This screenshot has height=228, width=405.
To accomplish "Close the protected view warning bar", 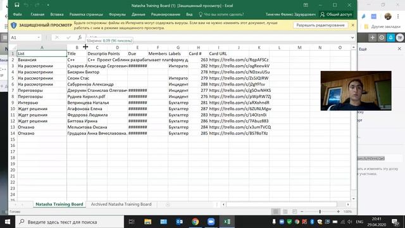I will pyautogui.click(x=353, y=25).
